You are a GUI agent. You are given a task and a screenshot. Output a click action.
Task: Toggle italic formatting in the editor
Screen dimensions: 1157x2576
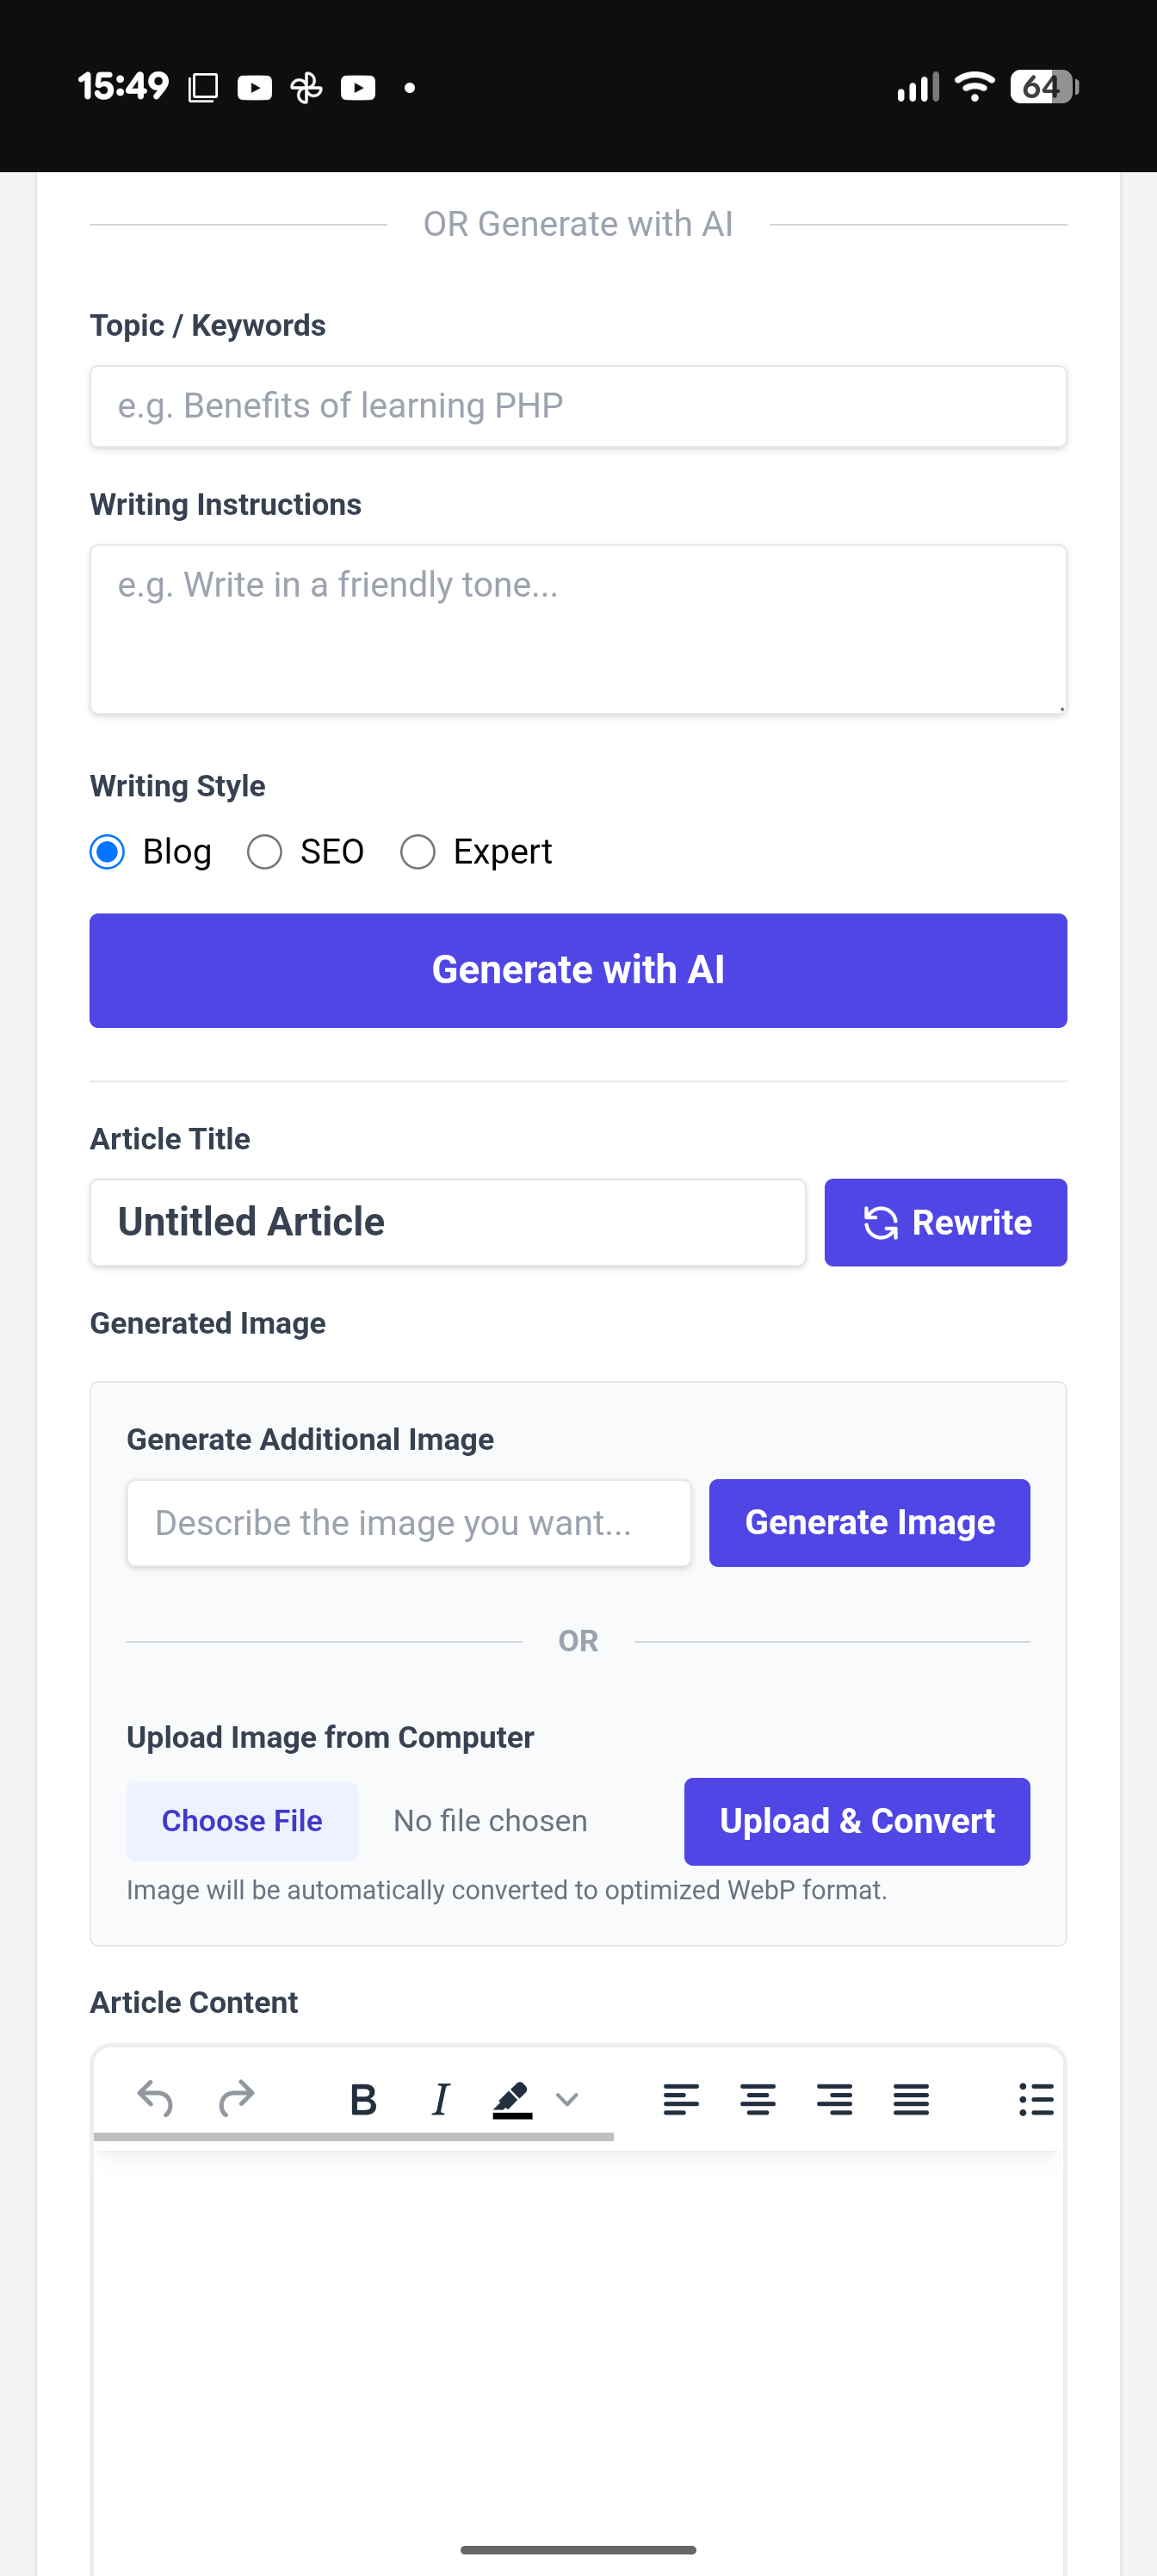click(x=440, y=2099)
